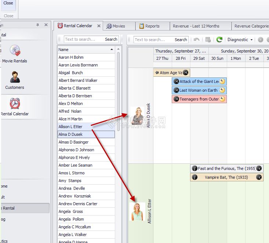Select customer Alice H Martin
This screenshot has height=243, width=269.
pos(86,119)
